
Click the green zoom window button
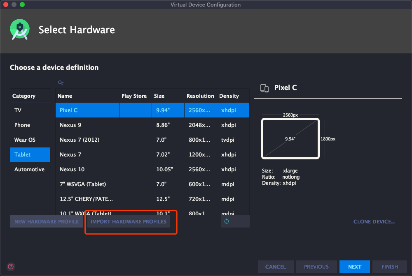coord(22,5)
